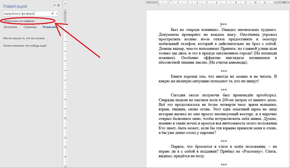
Task: Click 'Первое, что бросается' paragraph start
Action: pos(192,147)
